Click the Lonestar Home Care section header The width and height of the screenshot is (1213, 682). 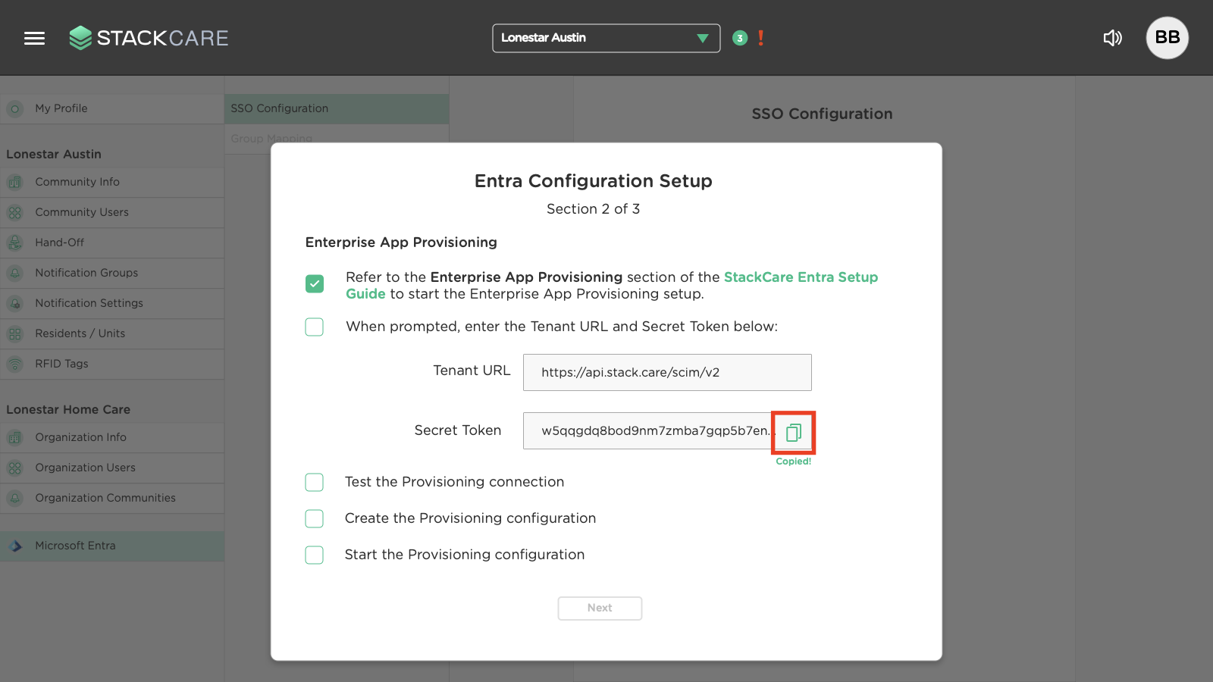click(68, 409)
